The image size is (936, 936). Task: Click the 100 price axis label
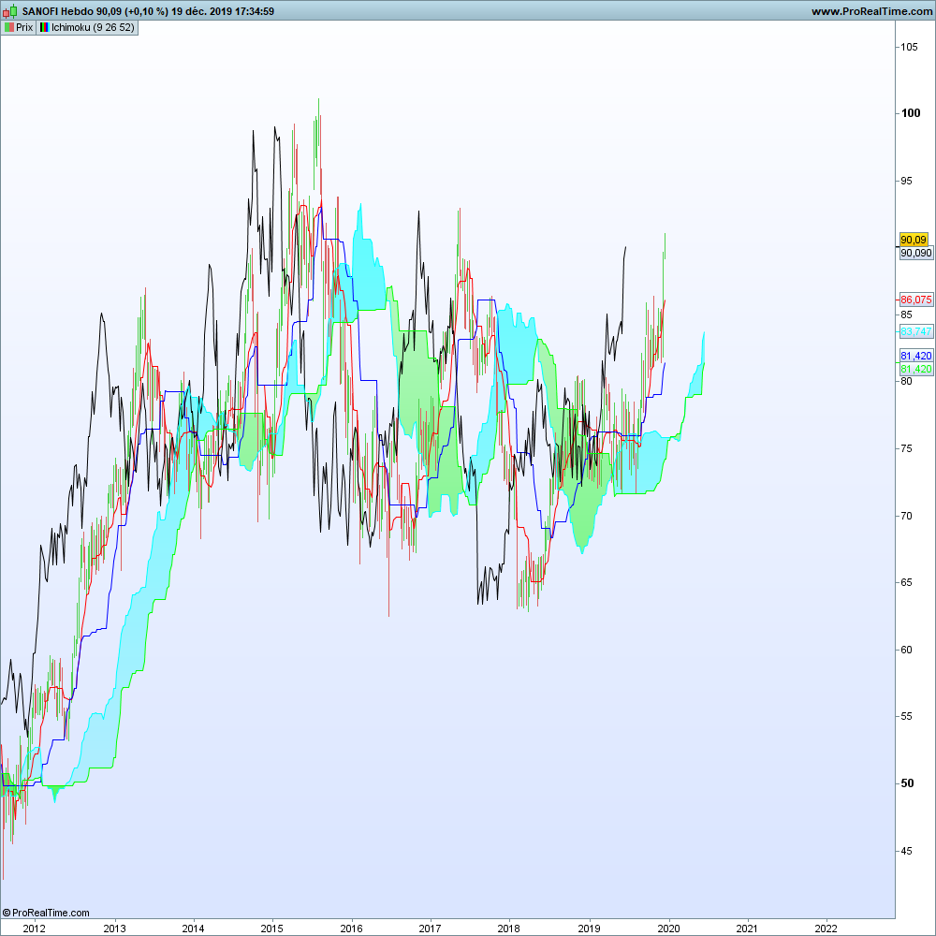point(911,113)
